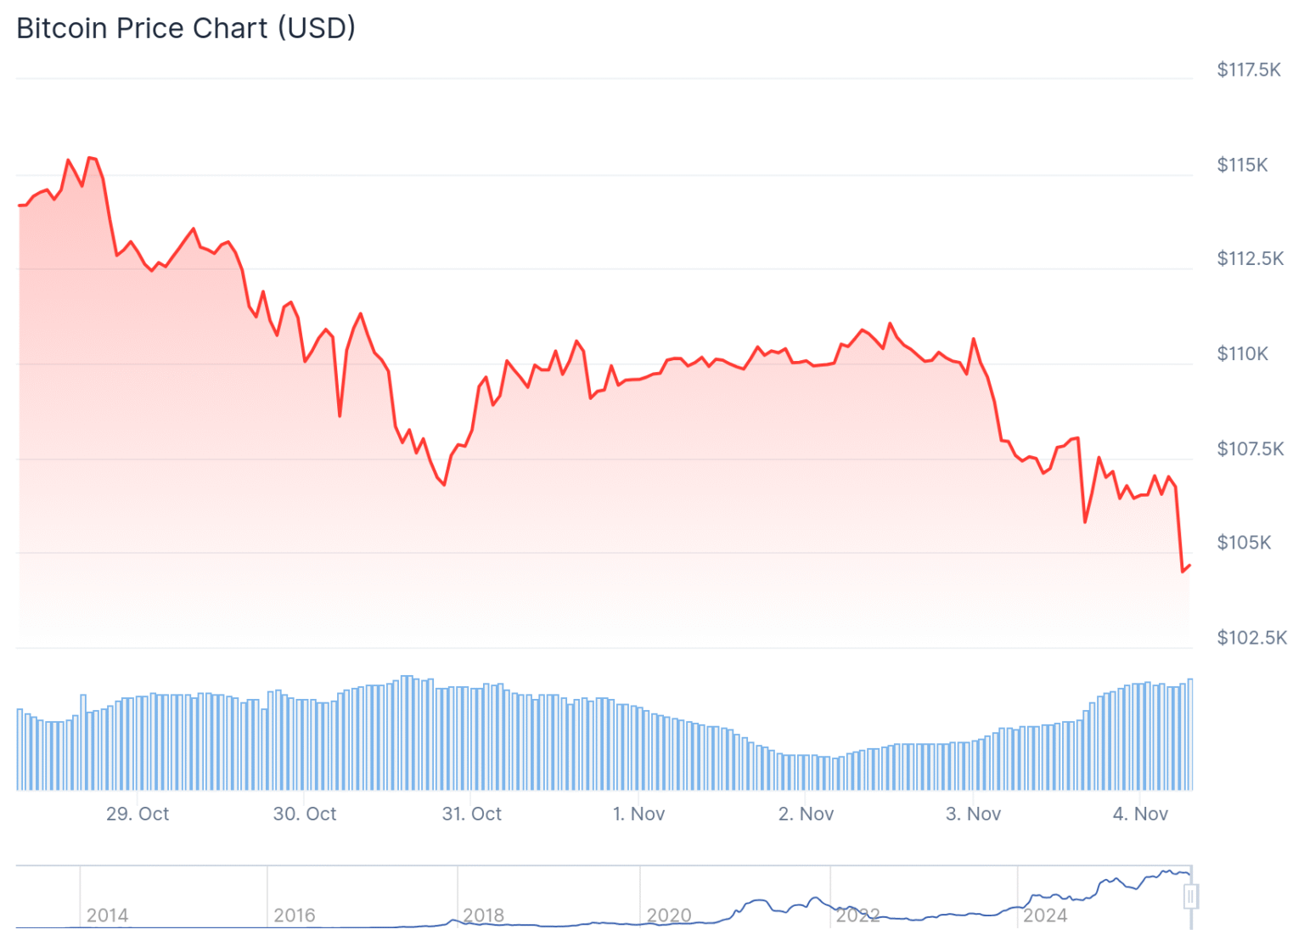Viewport: 1304px width, 952px height.
Task: Click the latest price point on red line
Action: click(1189, 566)
